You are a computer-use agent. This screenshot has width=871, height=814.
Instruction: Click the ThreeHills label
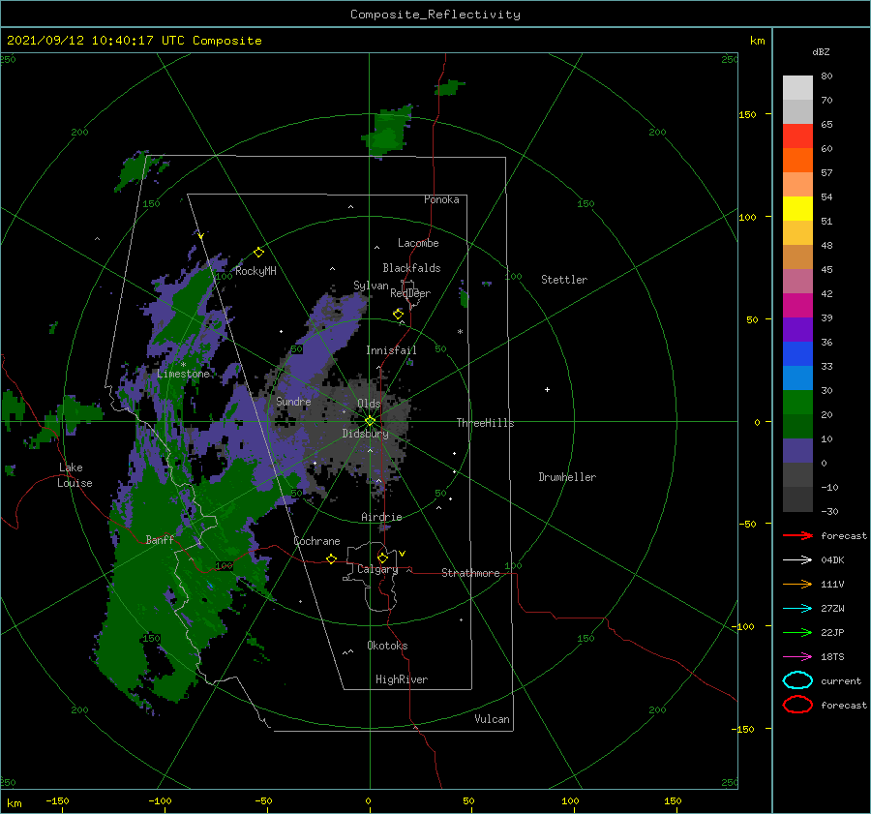pyautogui.click(x=485, y=423)
